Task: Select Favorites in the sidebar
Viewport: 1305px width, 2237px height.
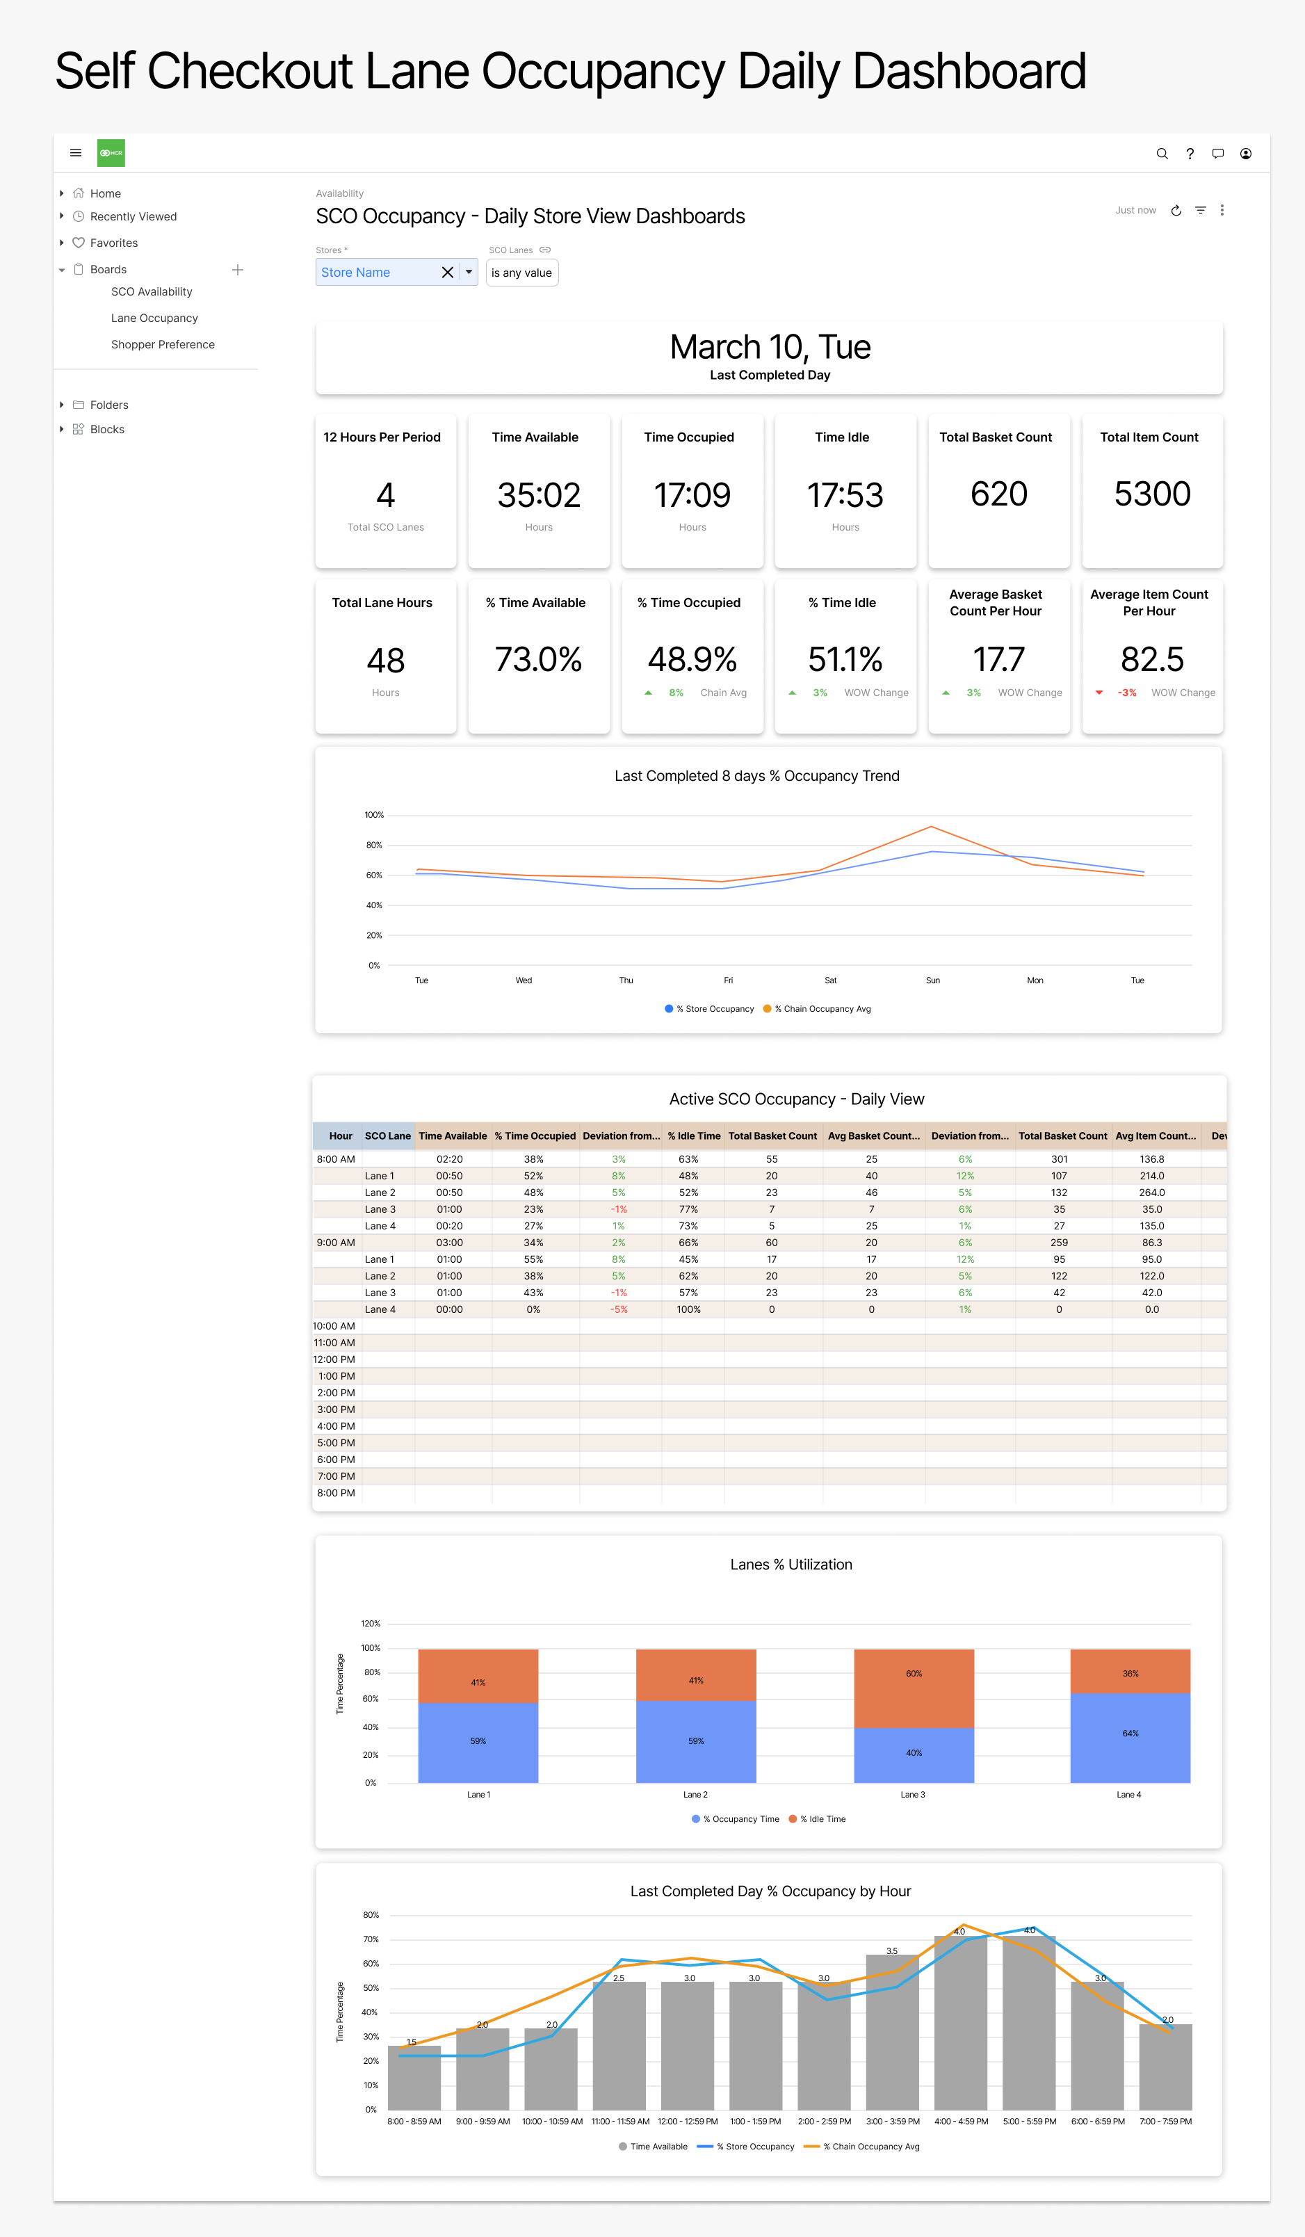Action: coord(113,243)
